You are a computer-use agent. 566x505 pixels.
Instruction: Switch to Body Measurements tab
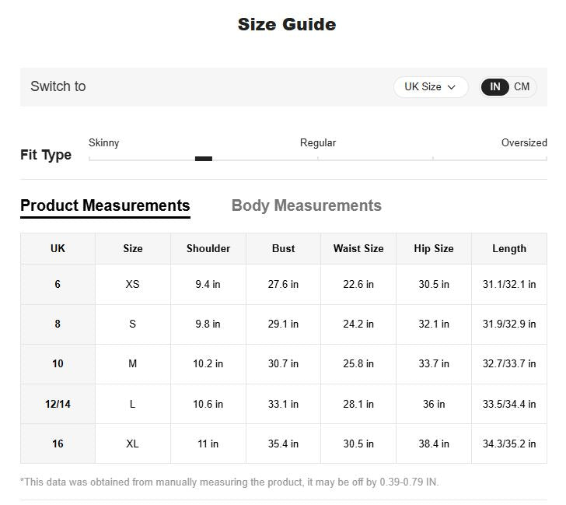pos(306,205)
